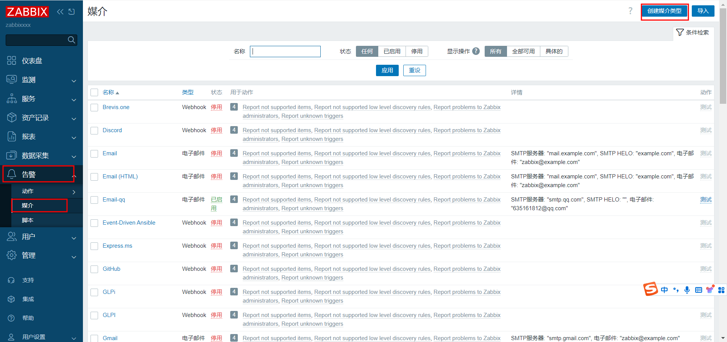Click the 服务 services icon

click(x=12, y=98)
